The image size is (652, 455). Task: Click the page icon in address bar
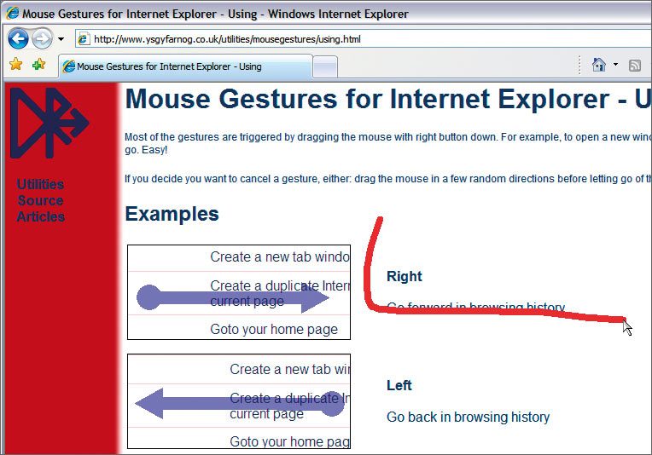click(84, 39)
